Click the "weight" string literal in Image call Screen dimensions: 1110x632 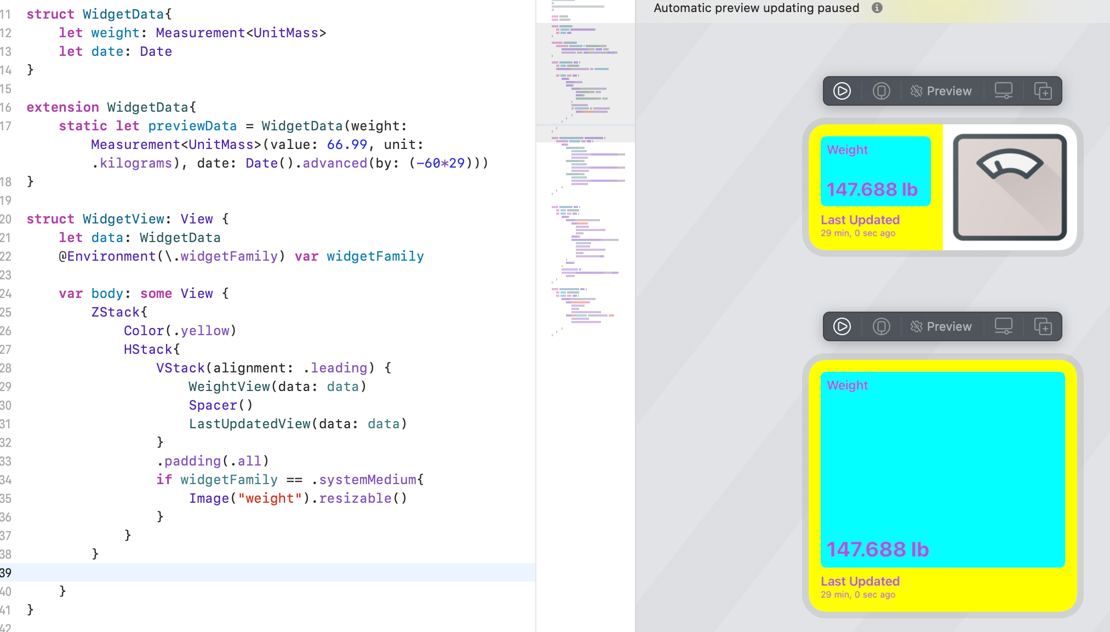point(270,498)
